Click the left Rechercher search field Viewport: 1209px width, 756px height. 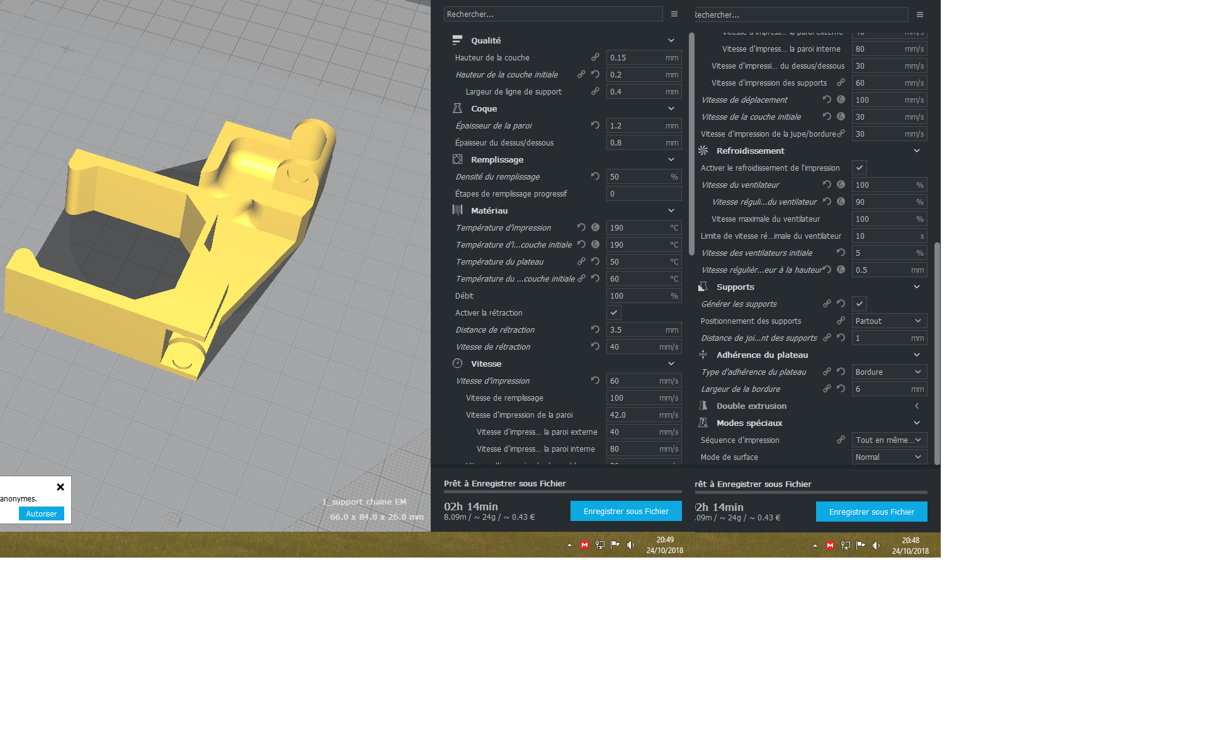(553, 14)
